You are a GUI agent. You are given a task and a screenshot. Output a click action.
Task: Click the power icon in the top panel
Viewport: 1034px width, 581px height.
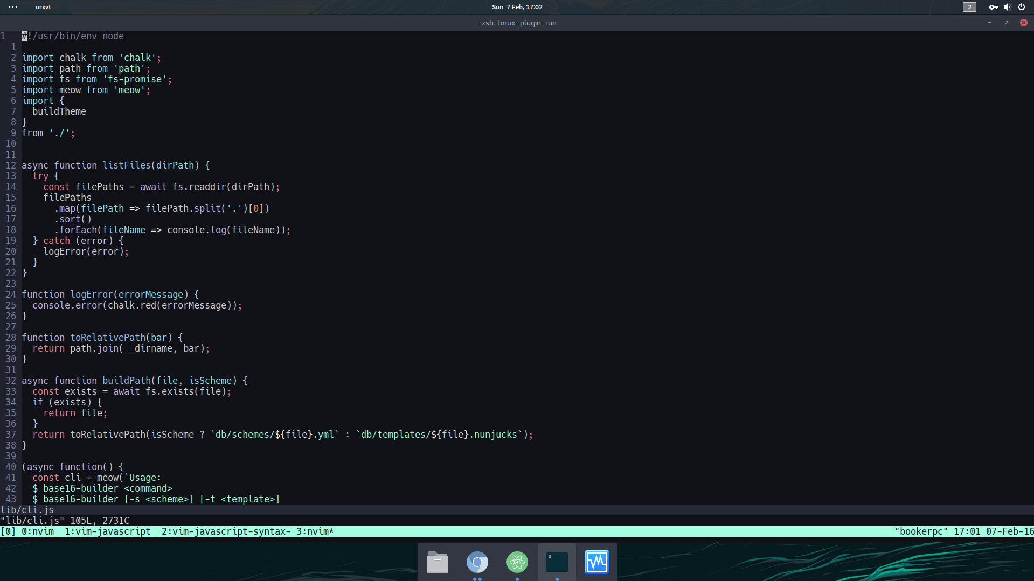pos(1022,7)
